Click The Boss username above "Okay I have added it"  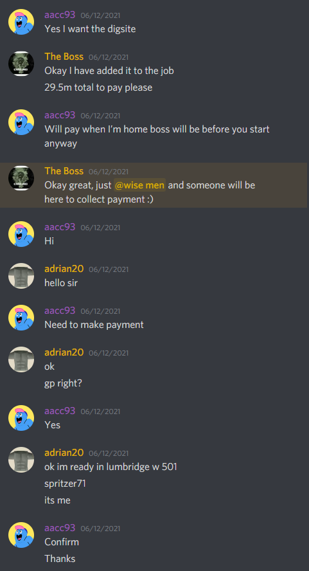click(64, 57)
